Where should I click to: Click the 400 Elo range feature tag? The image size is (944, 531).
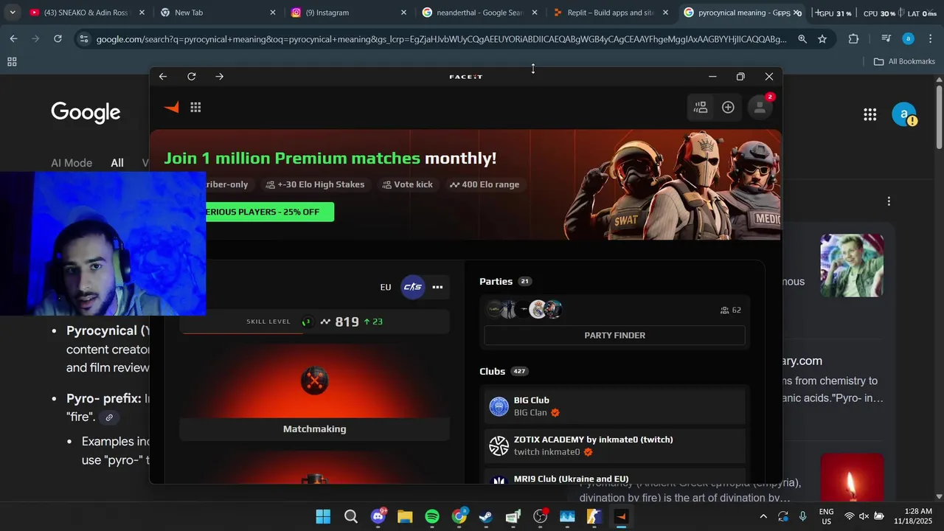tap(485, 184)
